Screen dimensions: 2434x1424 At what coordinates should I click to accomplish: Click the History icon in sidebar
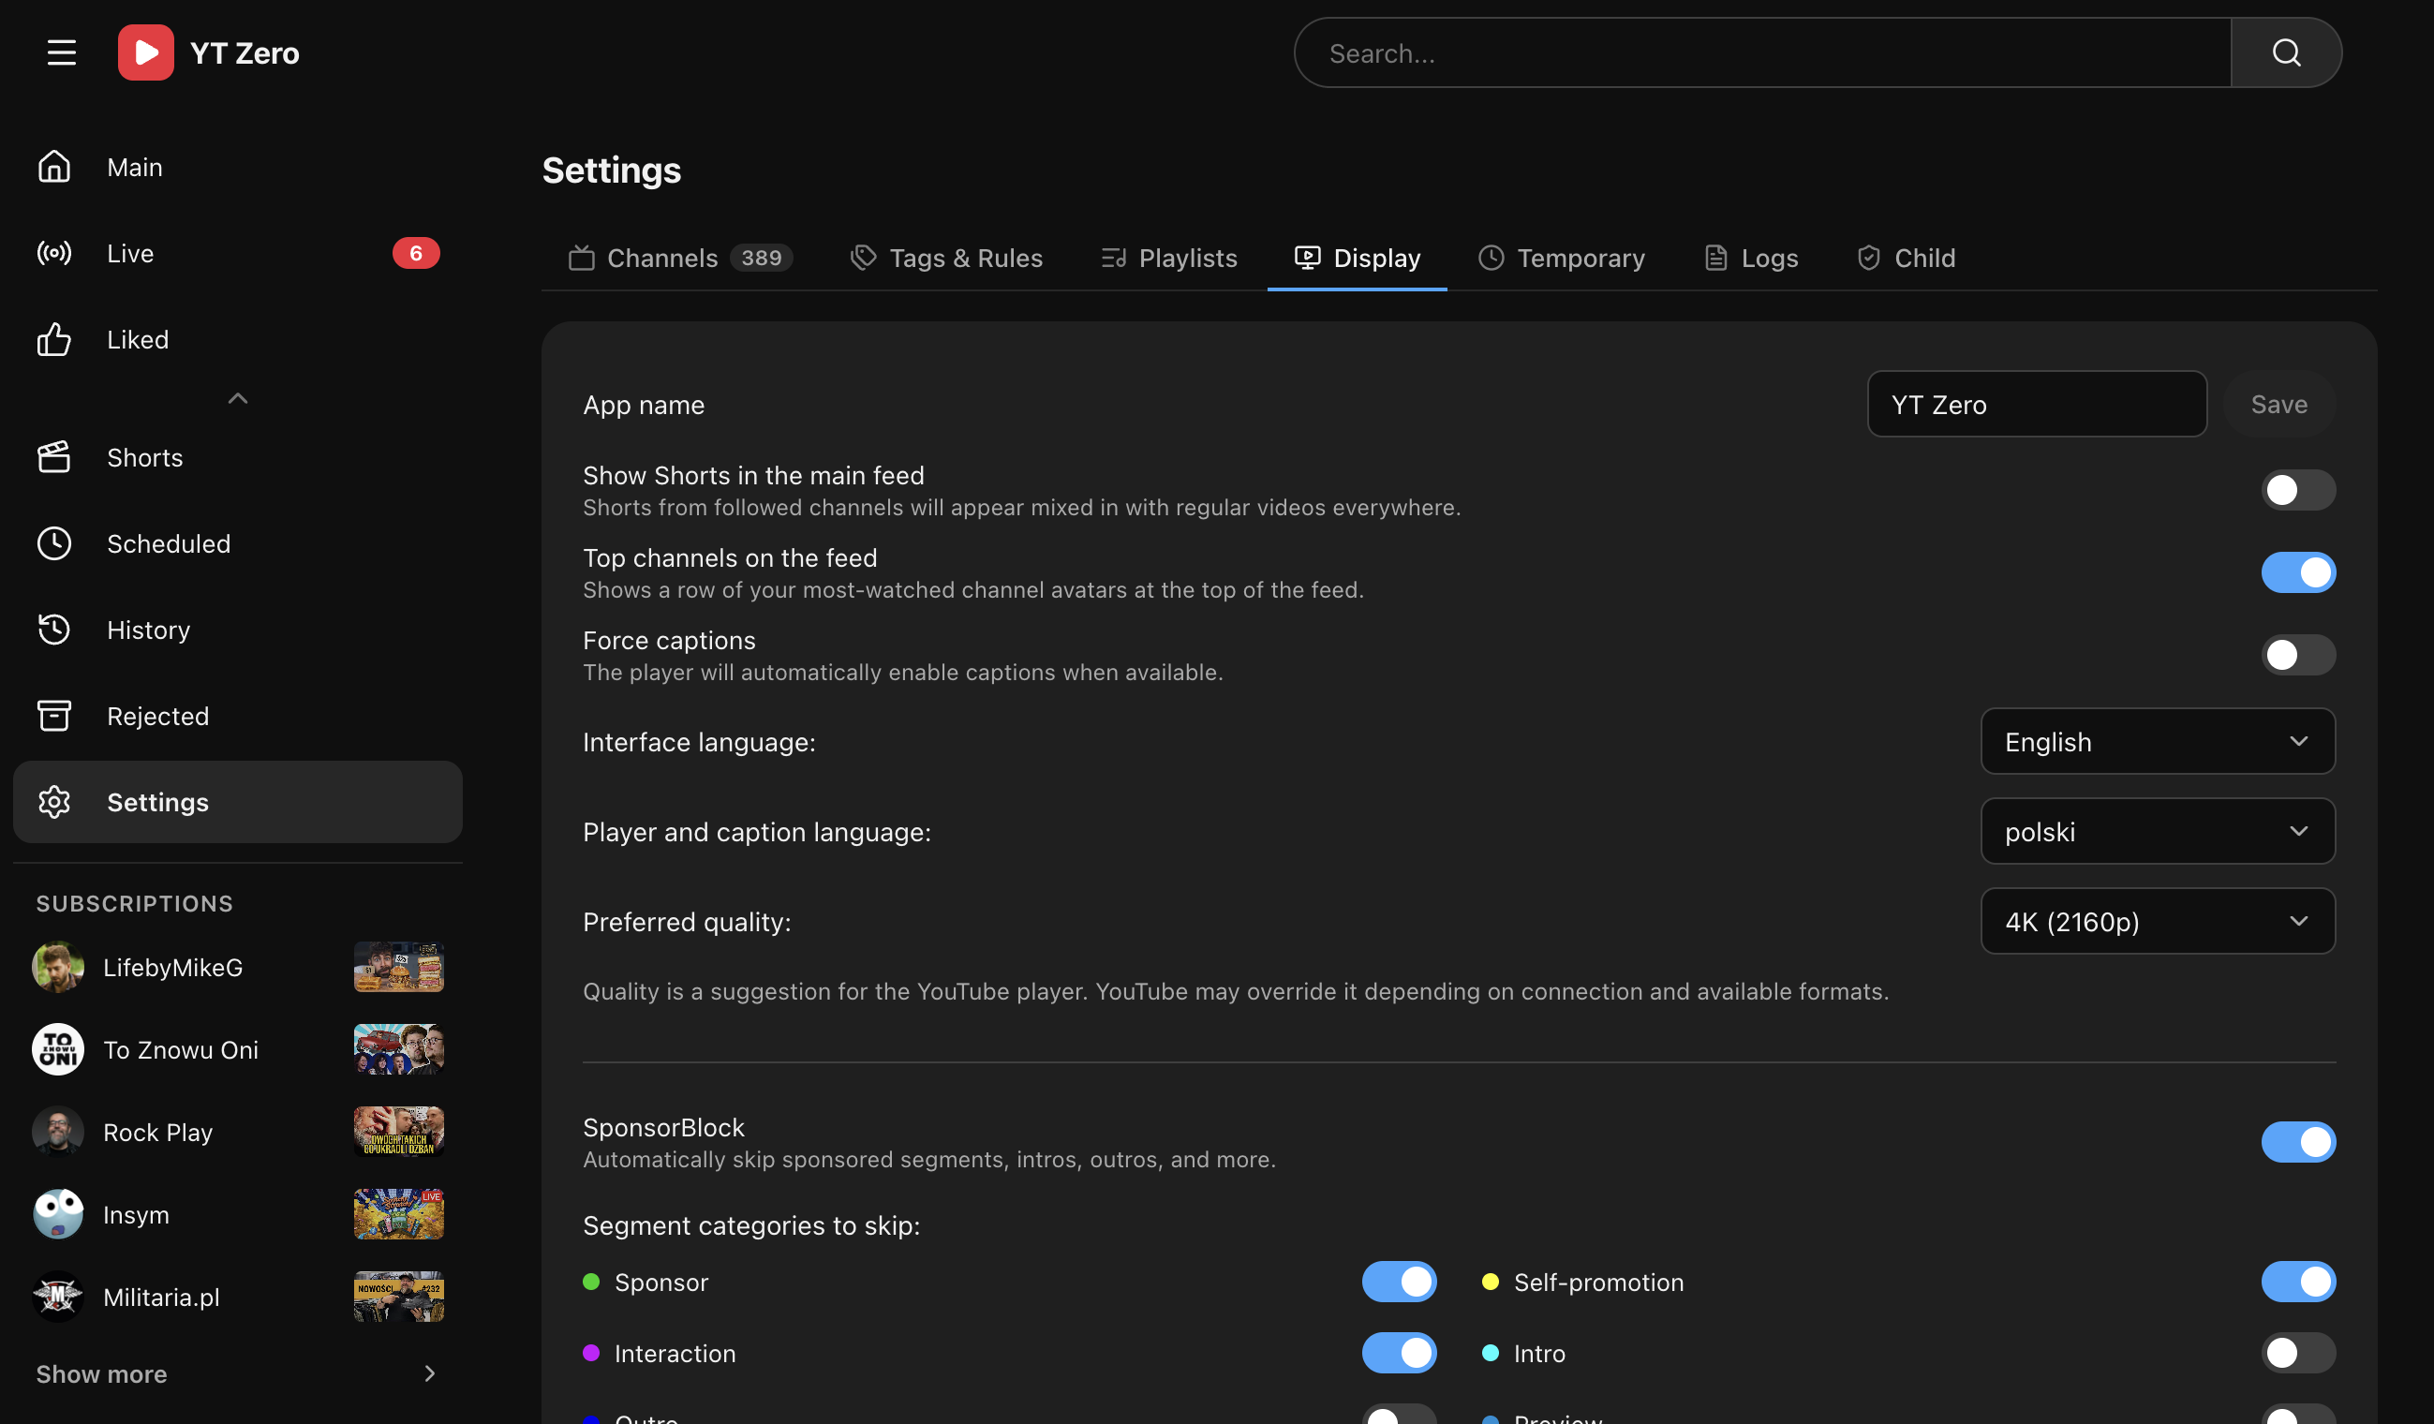click(x=54, y=629)
